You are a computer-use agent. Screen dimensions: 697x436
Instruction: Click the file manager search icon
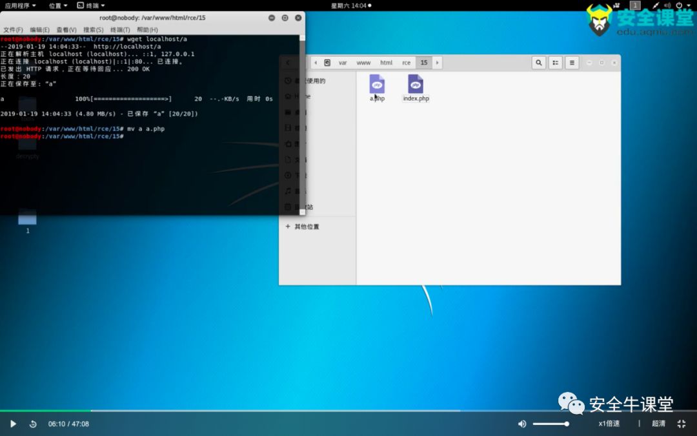coord(539,63)
